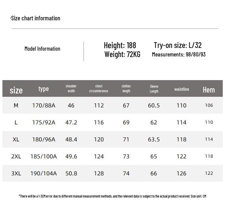Click the 'waistline' column header

click(x=182, y=89)
